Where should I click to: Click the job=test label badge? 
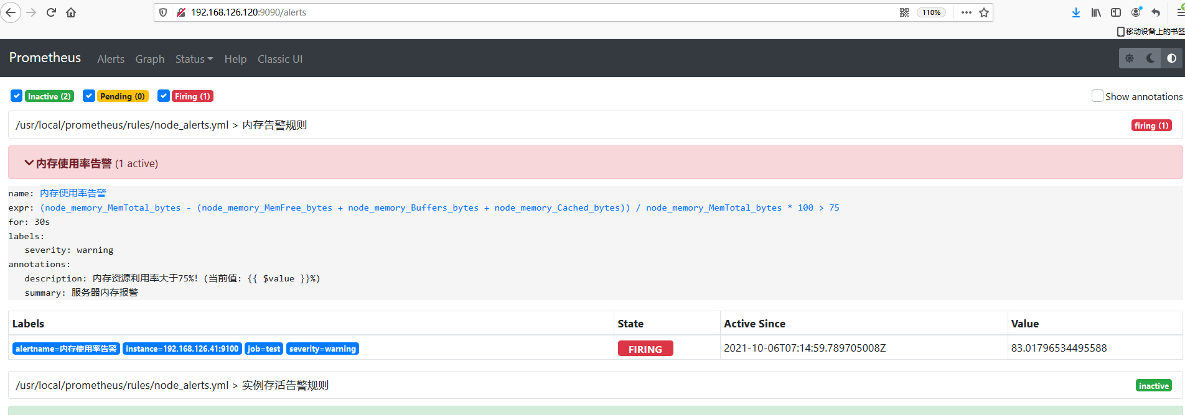(264, 349)
